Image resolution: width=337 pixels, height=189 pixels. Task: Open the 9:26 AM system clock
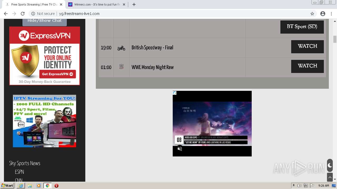click(x=324, y=186)
